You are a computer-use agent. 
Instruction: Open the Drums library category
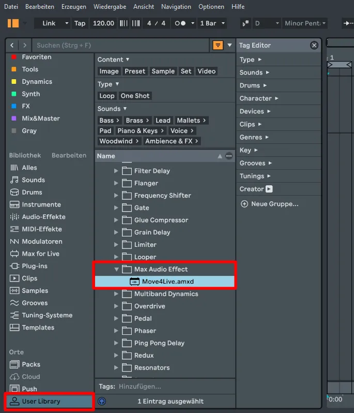pos(32,193)
